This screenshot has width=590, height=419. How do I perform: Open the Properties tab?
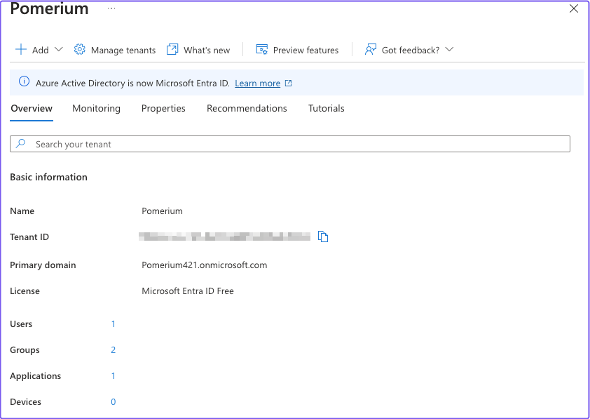click(163, 108)
